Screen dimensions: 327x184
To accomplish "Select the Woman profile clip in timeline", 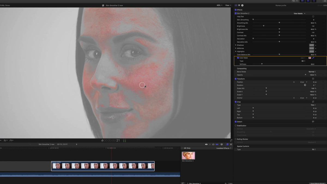I will 103,166.
